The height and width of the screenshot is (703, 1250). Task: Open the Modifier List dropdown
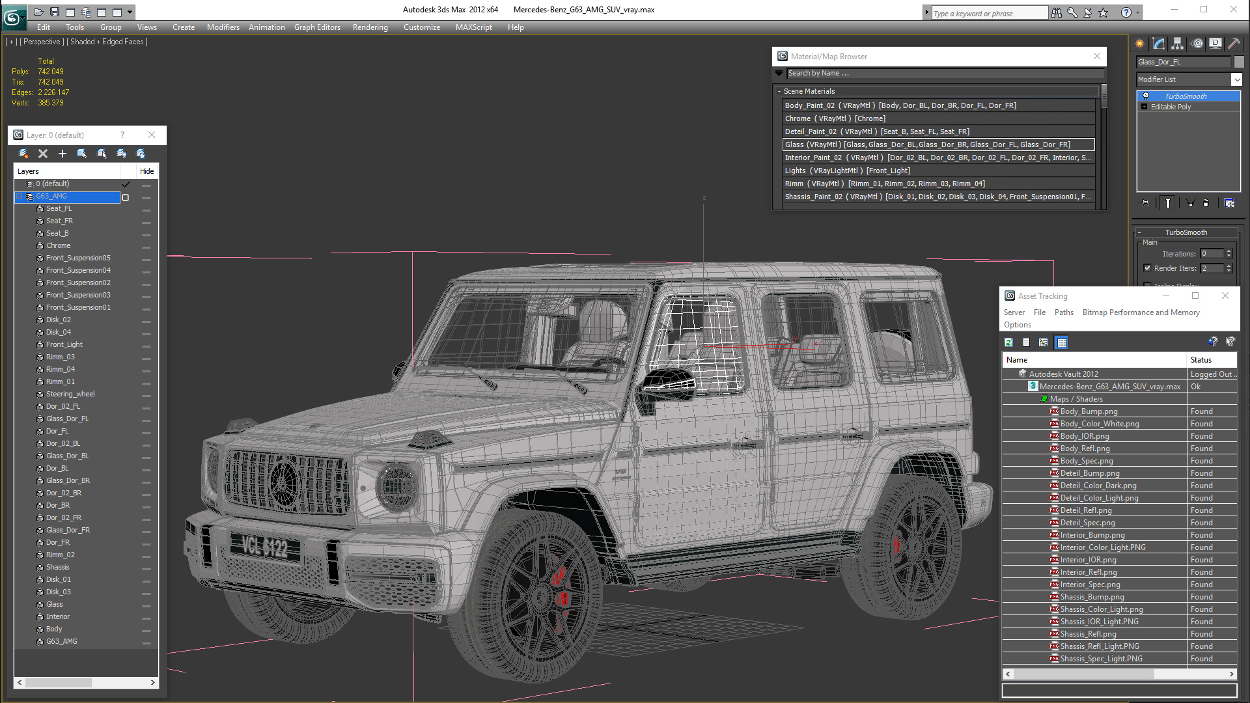[x=1236, y=79]
